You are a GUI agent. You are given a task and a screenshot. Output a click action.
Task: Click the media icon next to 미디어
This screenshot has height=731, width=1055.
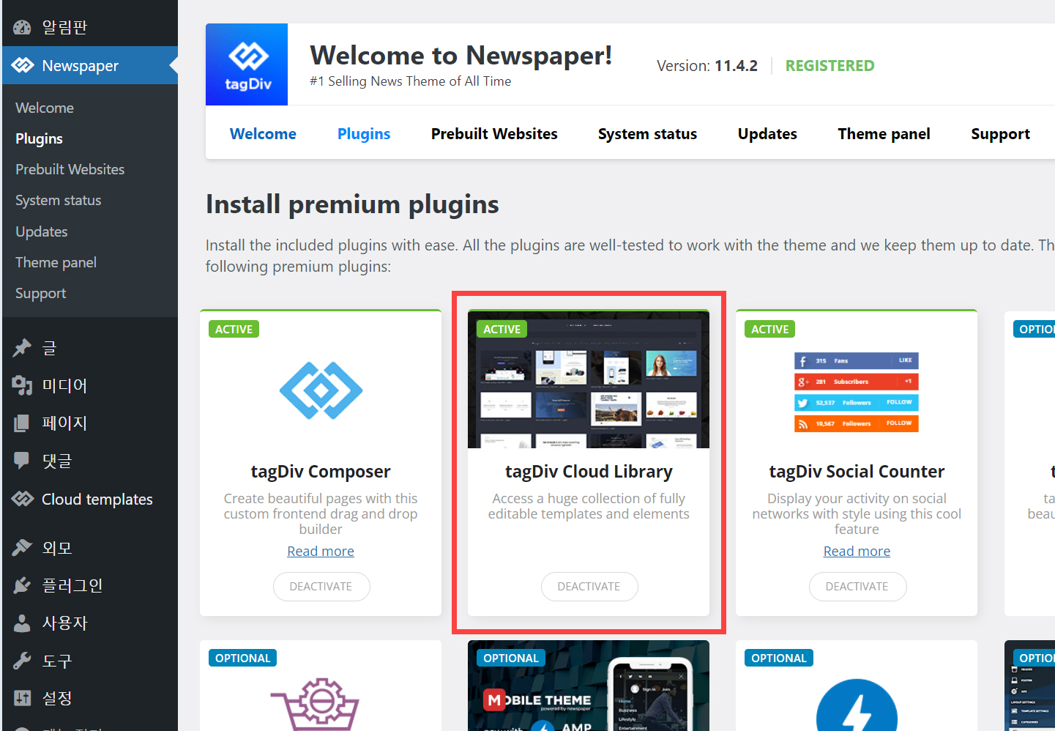[22, 385]
